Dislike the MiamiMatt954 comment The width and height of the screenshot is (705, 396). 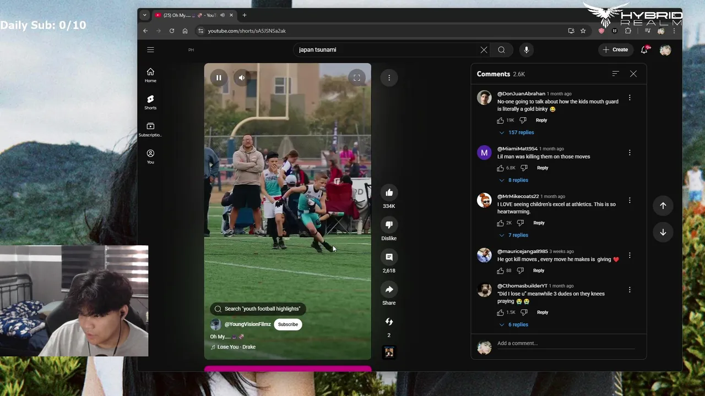pos(524,168)
